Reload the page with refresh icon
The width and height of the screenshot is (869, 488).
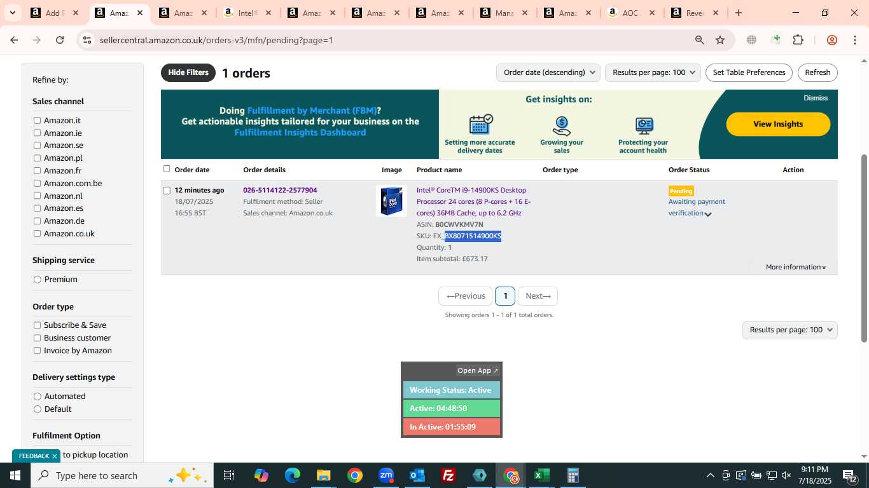[x=60, y=40]
